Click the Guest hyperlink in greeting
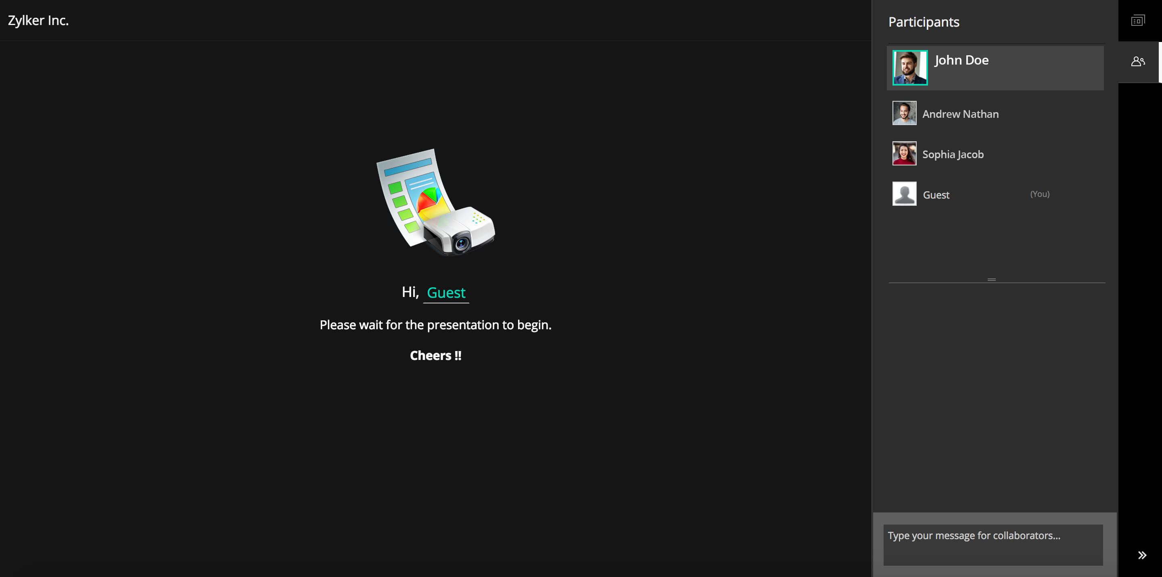The height and width of the screenshot is (577, 1162). [x=445, y=292]
